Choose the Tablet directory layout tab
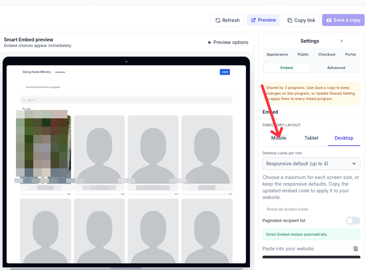Viewport: 366px width, 270px height. pyautogui.click(x=311, y=138)
